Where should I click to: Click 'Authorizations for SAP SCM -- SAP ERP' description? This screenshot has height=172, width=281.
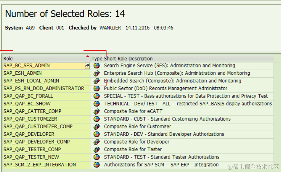pos(161,165)
